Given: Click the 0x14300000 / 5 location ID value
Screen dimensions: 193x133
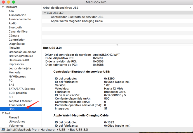Looking at the screenshot, I should (x=115, y=95).
